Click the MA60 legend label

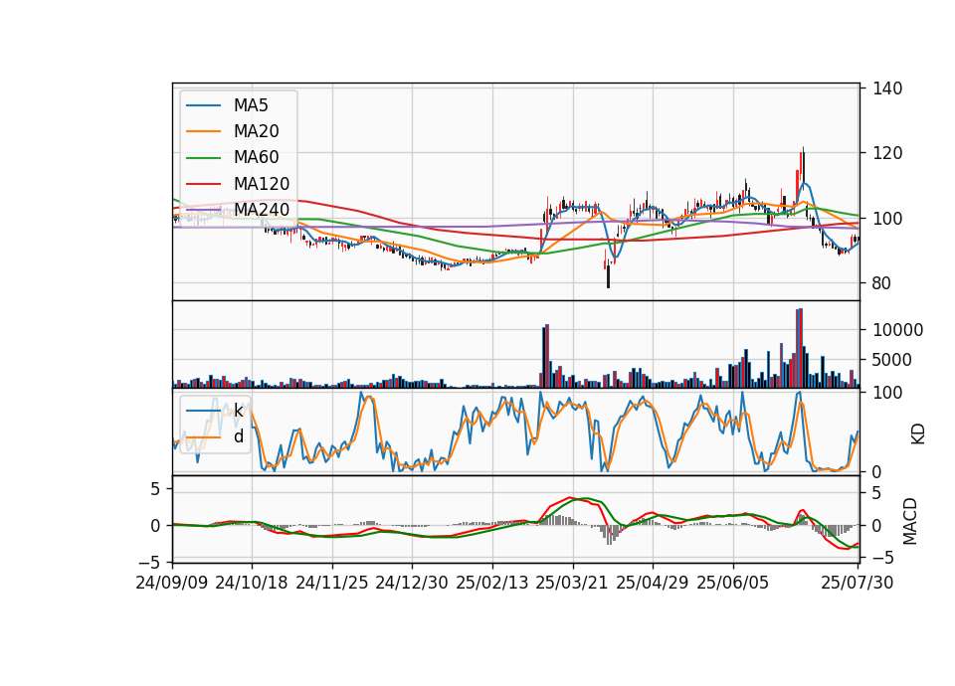[256, 157]
